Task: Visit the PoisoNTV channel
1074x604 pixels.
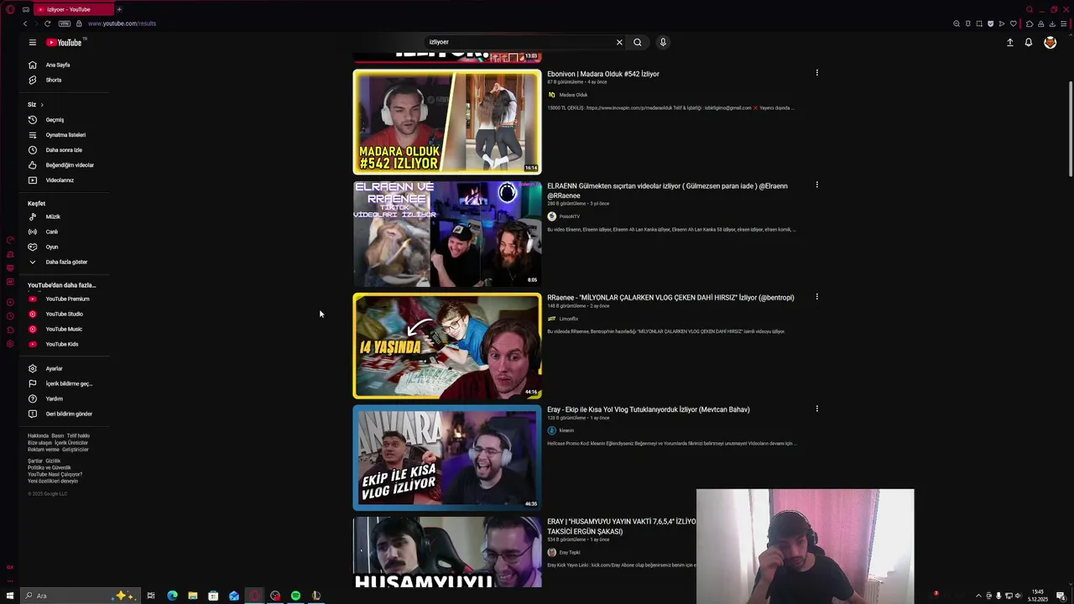Action: tap(569, 216)
